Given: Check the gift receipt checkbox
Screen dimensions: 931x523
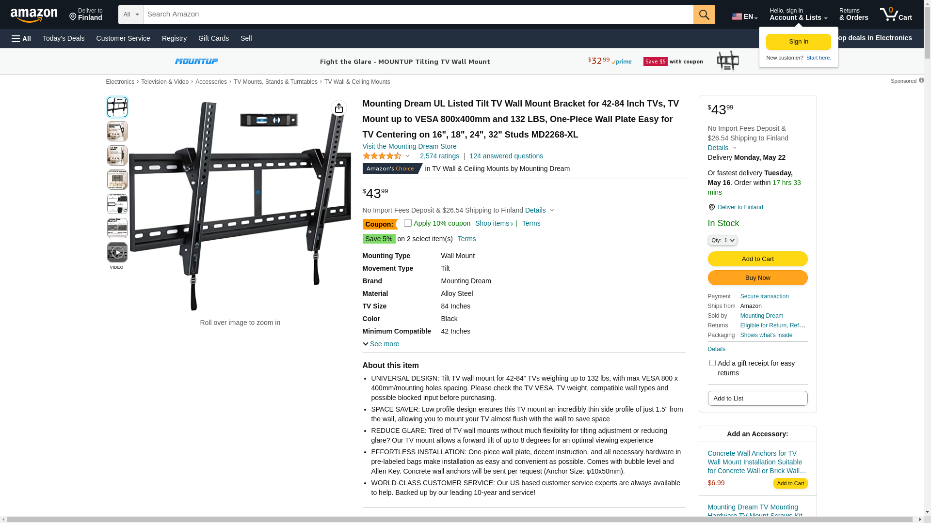Looking at the screenshot, I should coord(712,363).
